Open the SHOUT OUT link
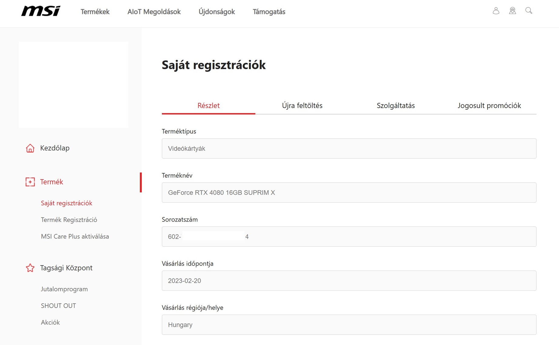This screenshot has height=345, width=559. (59, 306)
